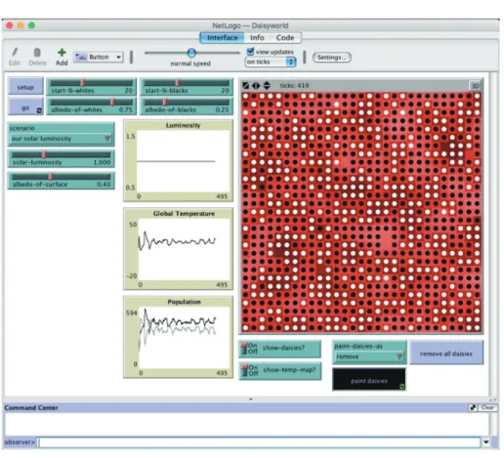The width and height of the screenshot is (504, 458).
Task: Click the start-%-whites slider
Action: tap(91, 87)
